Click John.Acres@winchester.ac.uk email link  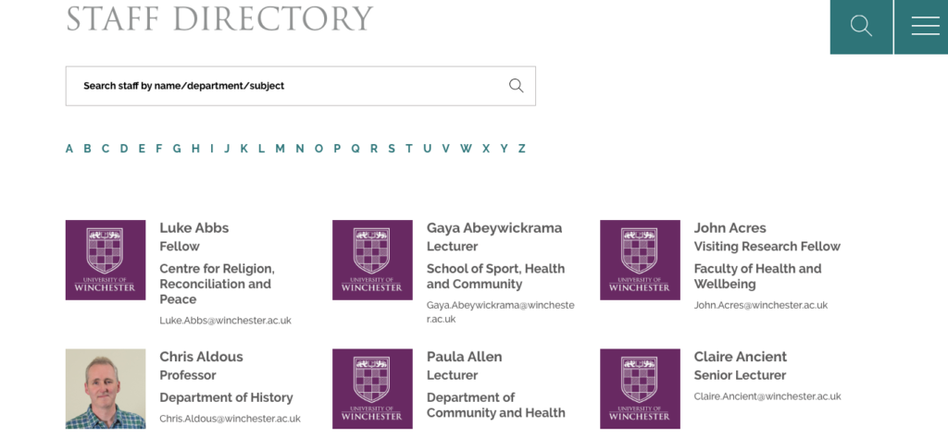click(760, 305)
